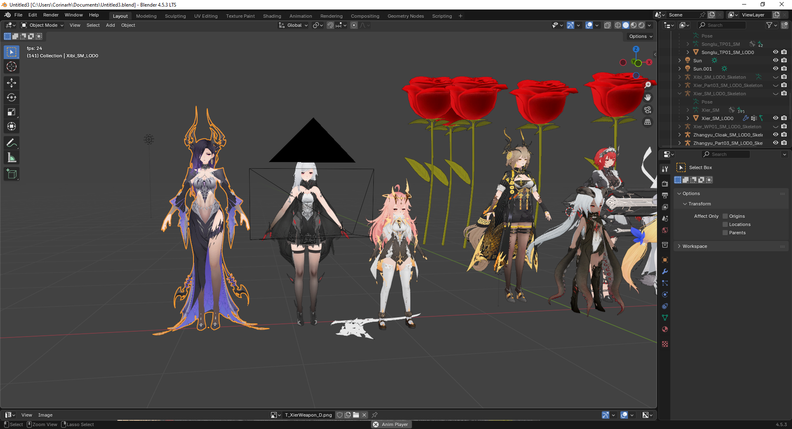Cancel the Anim Player in the status bar

click(376, 424)
